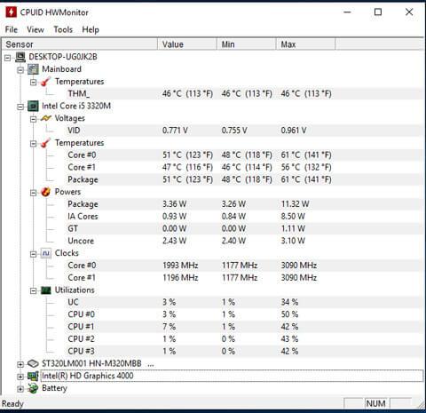Screen dimensions: 426x413
Task: Click the Min column header
Action: [247, 44]
